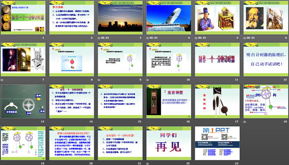289x165 pixels.
Task: Select slide 6 with bearded man portrait
Action: tap(266, 18)
